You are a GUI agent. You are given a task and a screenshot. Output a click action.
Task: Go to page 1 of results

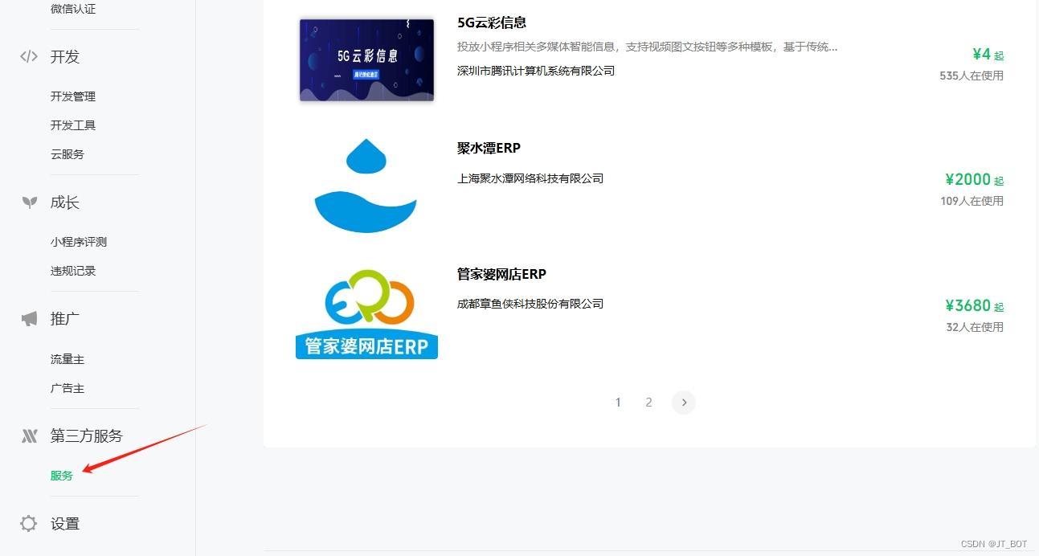point(618,403)
